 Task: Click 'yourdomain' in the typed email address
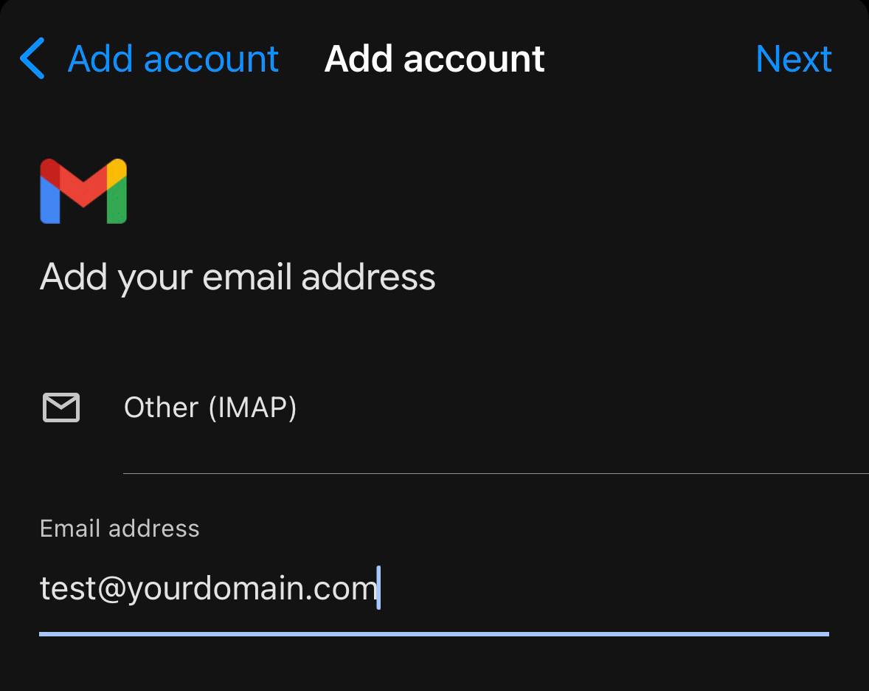pos(214,589)
